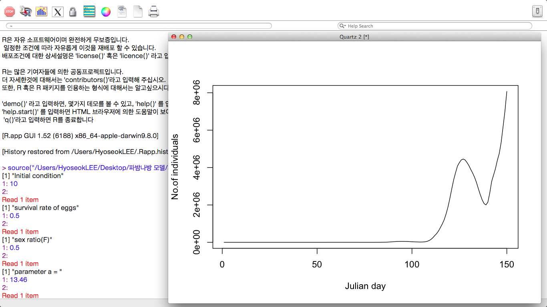Click the line mentioning 'contributors()'

click(x=84, y=80)
